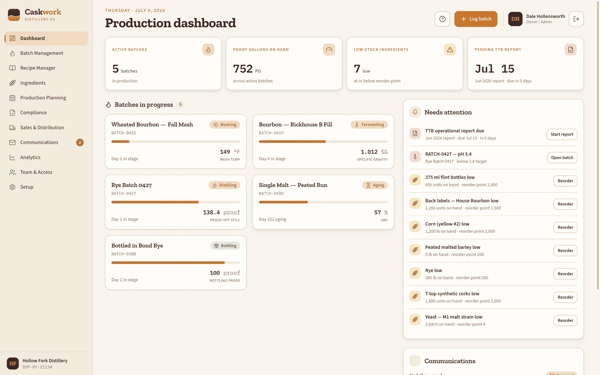Click the wheat icon beside Rye low
This screenshot has height=375, width=600.
click(415, 273)
